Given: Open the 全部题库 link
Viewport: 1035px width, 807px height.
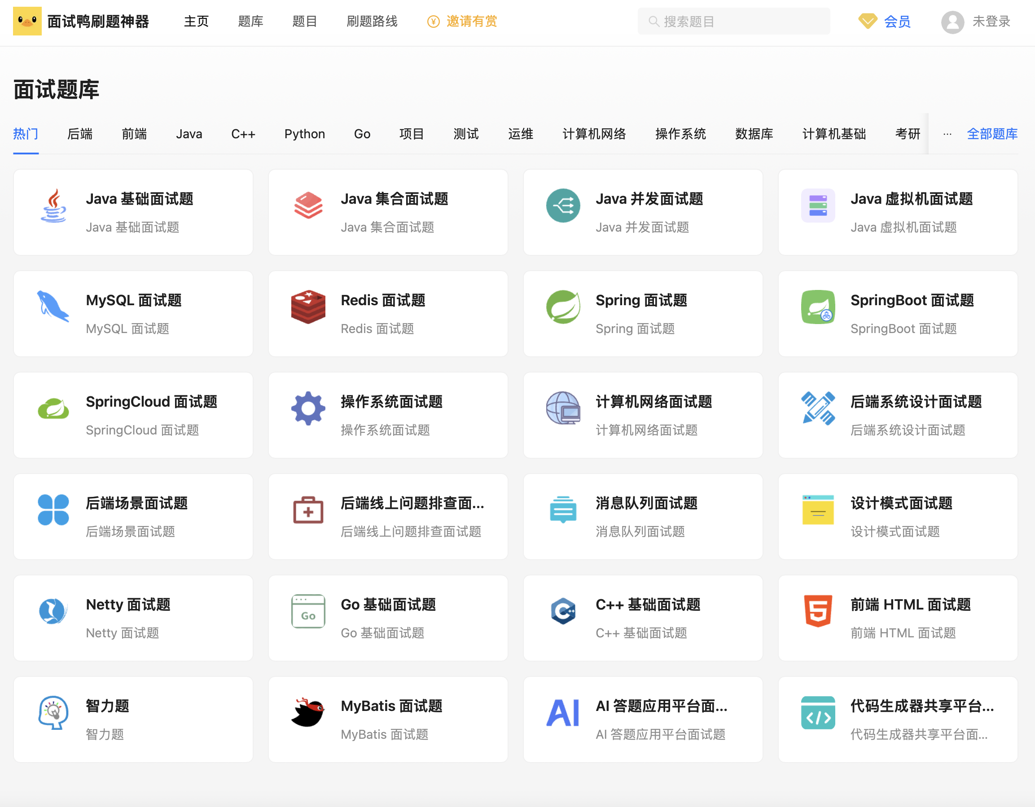Looking at the screenshot, I should (x=992, y=134).
